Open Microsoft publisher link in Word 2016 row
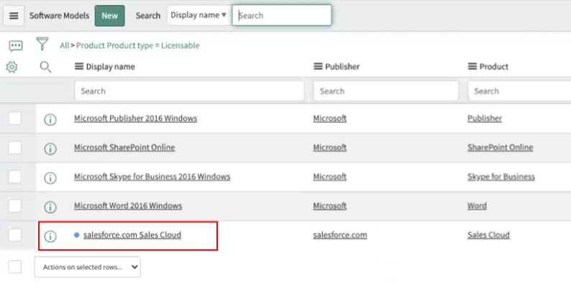 [329, 205]
